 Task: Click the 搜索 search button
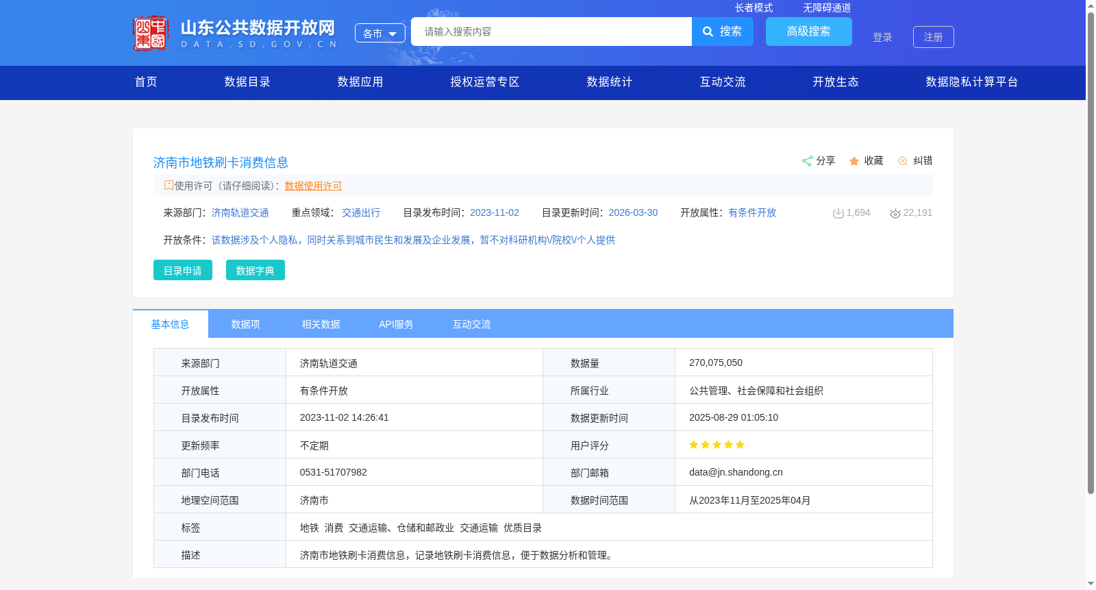(723, 32)
